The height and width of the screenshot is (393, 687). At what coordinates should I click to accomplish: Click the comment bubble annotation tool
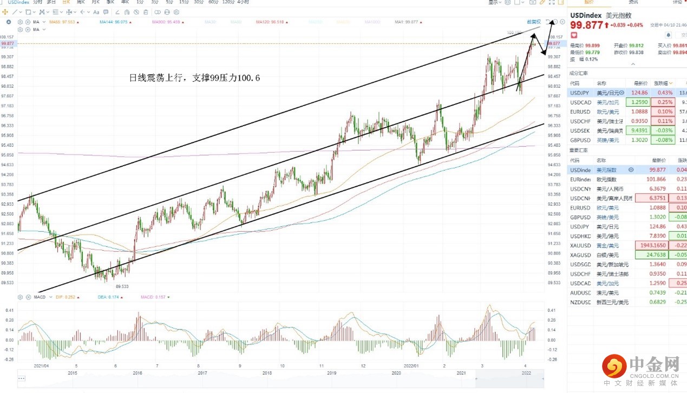[x=106, y=12]
